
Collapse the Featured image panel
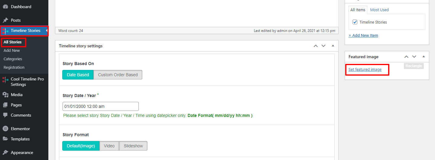(x=424, y=56)
